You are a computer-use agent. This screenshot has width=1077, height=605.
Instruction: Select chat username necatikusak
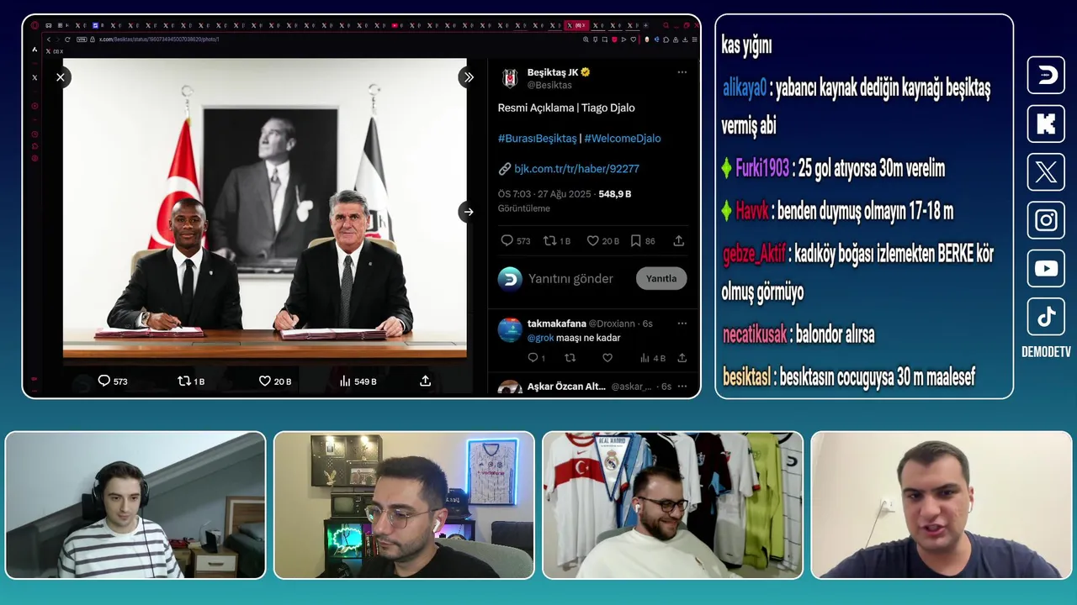754,334
